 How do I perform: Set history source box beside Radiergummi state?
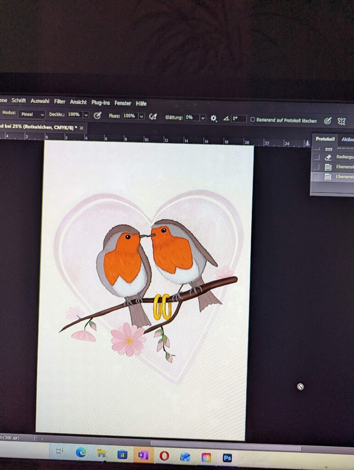pos(316,157)
